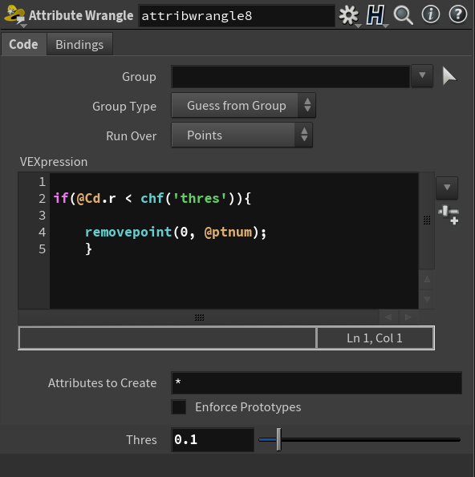Click the create spare parameters slider-plus icon

(x=449, y=215)
